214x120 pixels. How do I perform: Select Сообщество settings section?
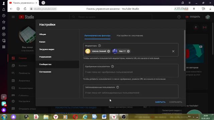(57, 64)
